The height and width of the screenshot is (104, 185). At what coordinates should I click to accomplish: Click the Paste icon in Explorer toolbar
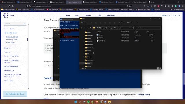pos(101,23)
